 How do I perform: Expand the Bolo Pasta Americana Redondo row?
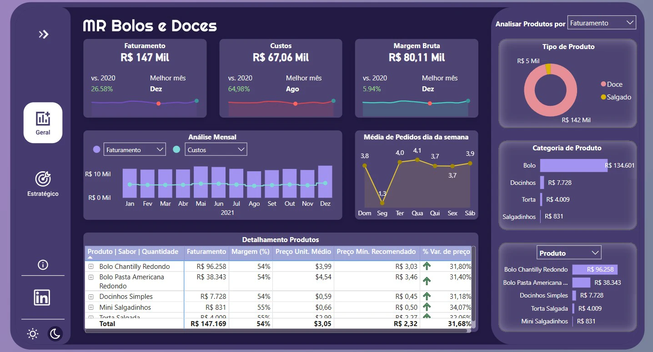point(91,277)
